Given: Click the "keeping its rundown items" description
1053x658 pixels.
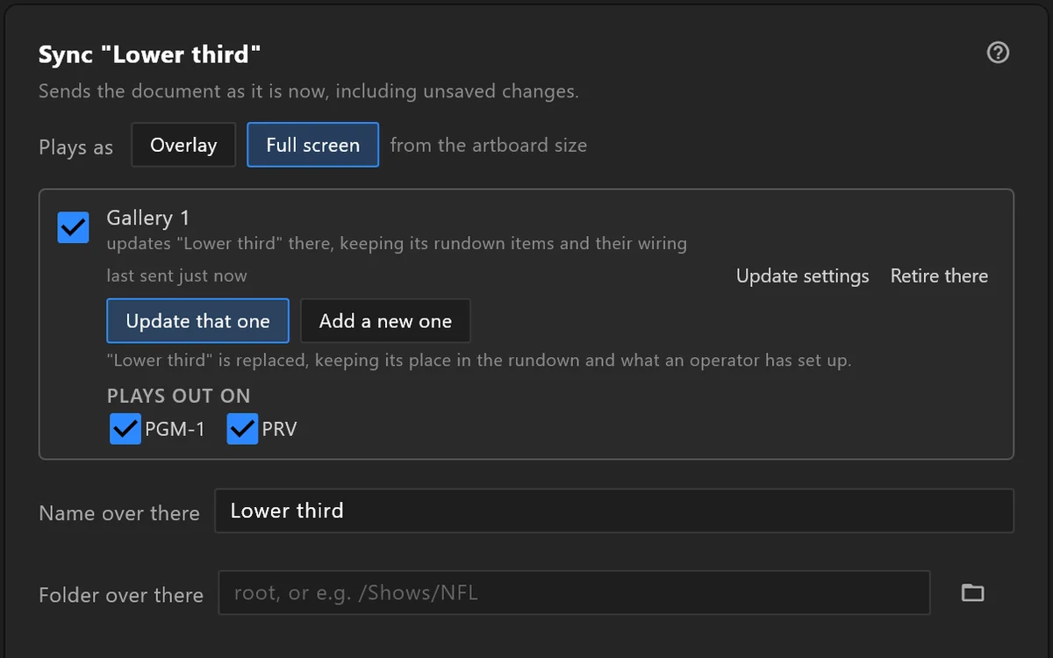Looking at the screenshot, I should (397, 243).
